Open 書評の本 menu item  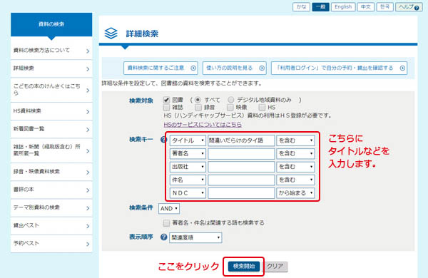tap(51, 190)
